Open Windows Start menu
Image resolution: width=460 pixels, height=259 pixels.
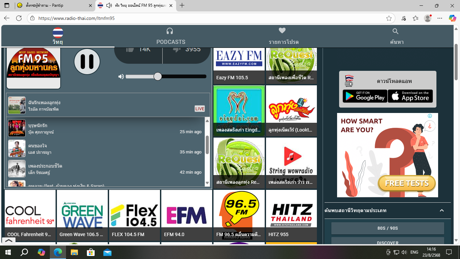[8, 252]
